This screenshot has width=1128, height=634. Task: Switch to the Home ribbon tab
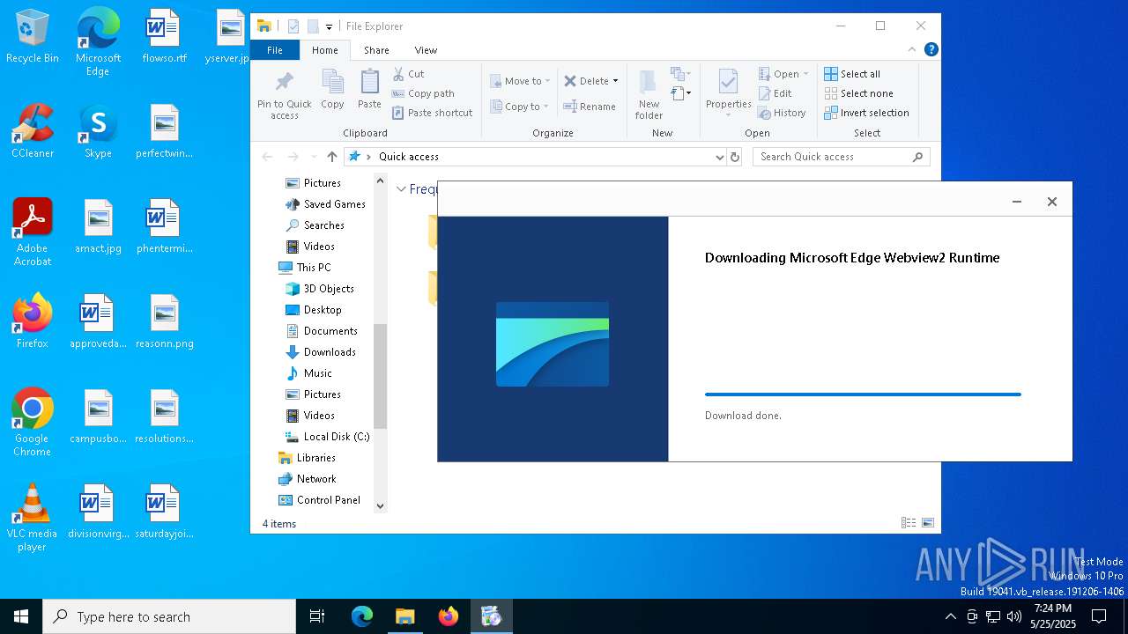324,50
